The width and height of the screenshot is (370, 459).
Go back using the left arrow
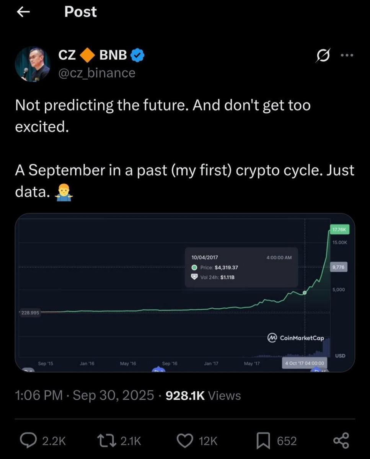(23, 12)
